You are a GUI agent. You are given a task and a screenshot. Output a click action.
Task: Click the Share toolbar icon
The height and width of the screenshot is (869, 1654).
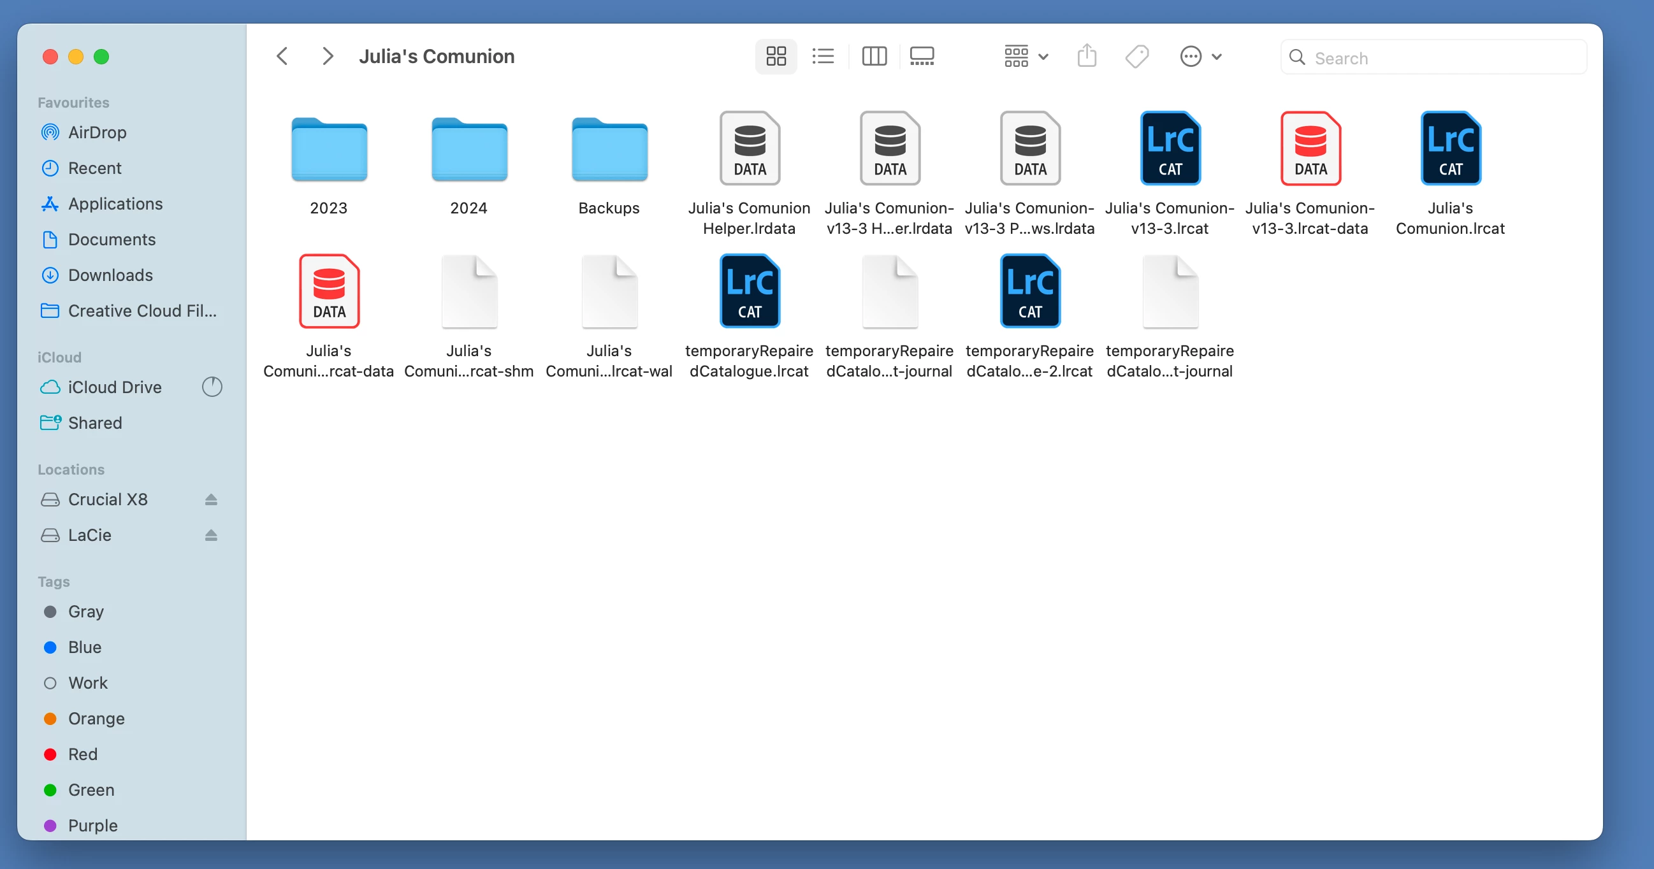(x=1086, y=57)
